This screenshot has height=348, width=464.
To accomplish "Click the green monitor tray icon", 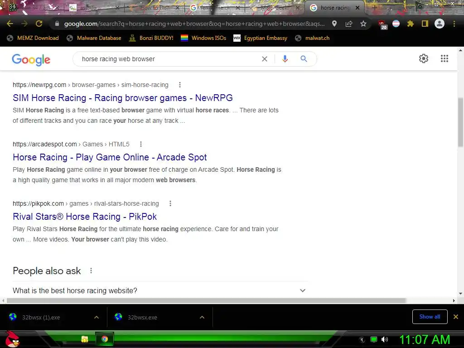I will pyautogui.click(x=374, y=340).
